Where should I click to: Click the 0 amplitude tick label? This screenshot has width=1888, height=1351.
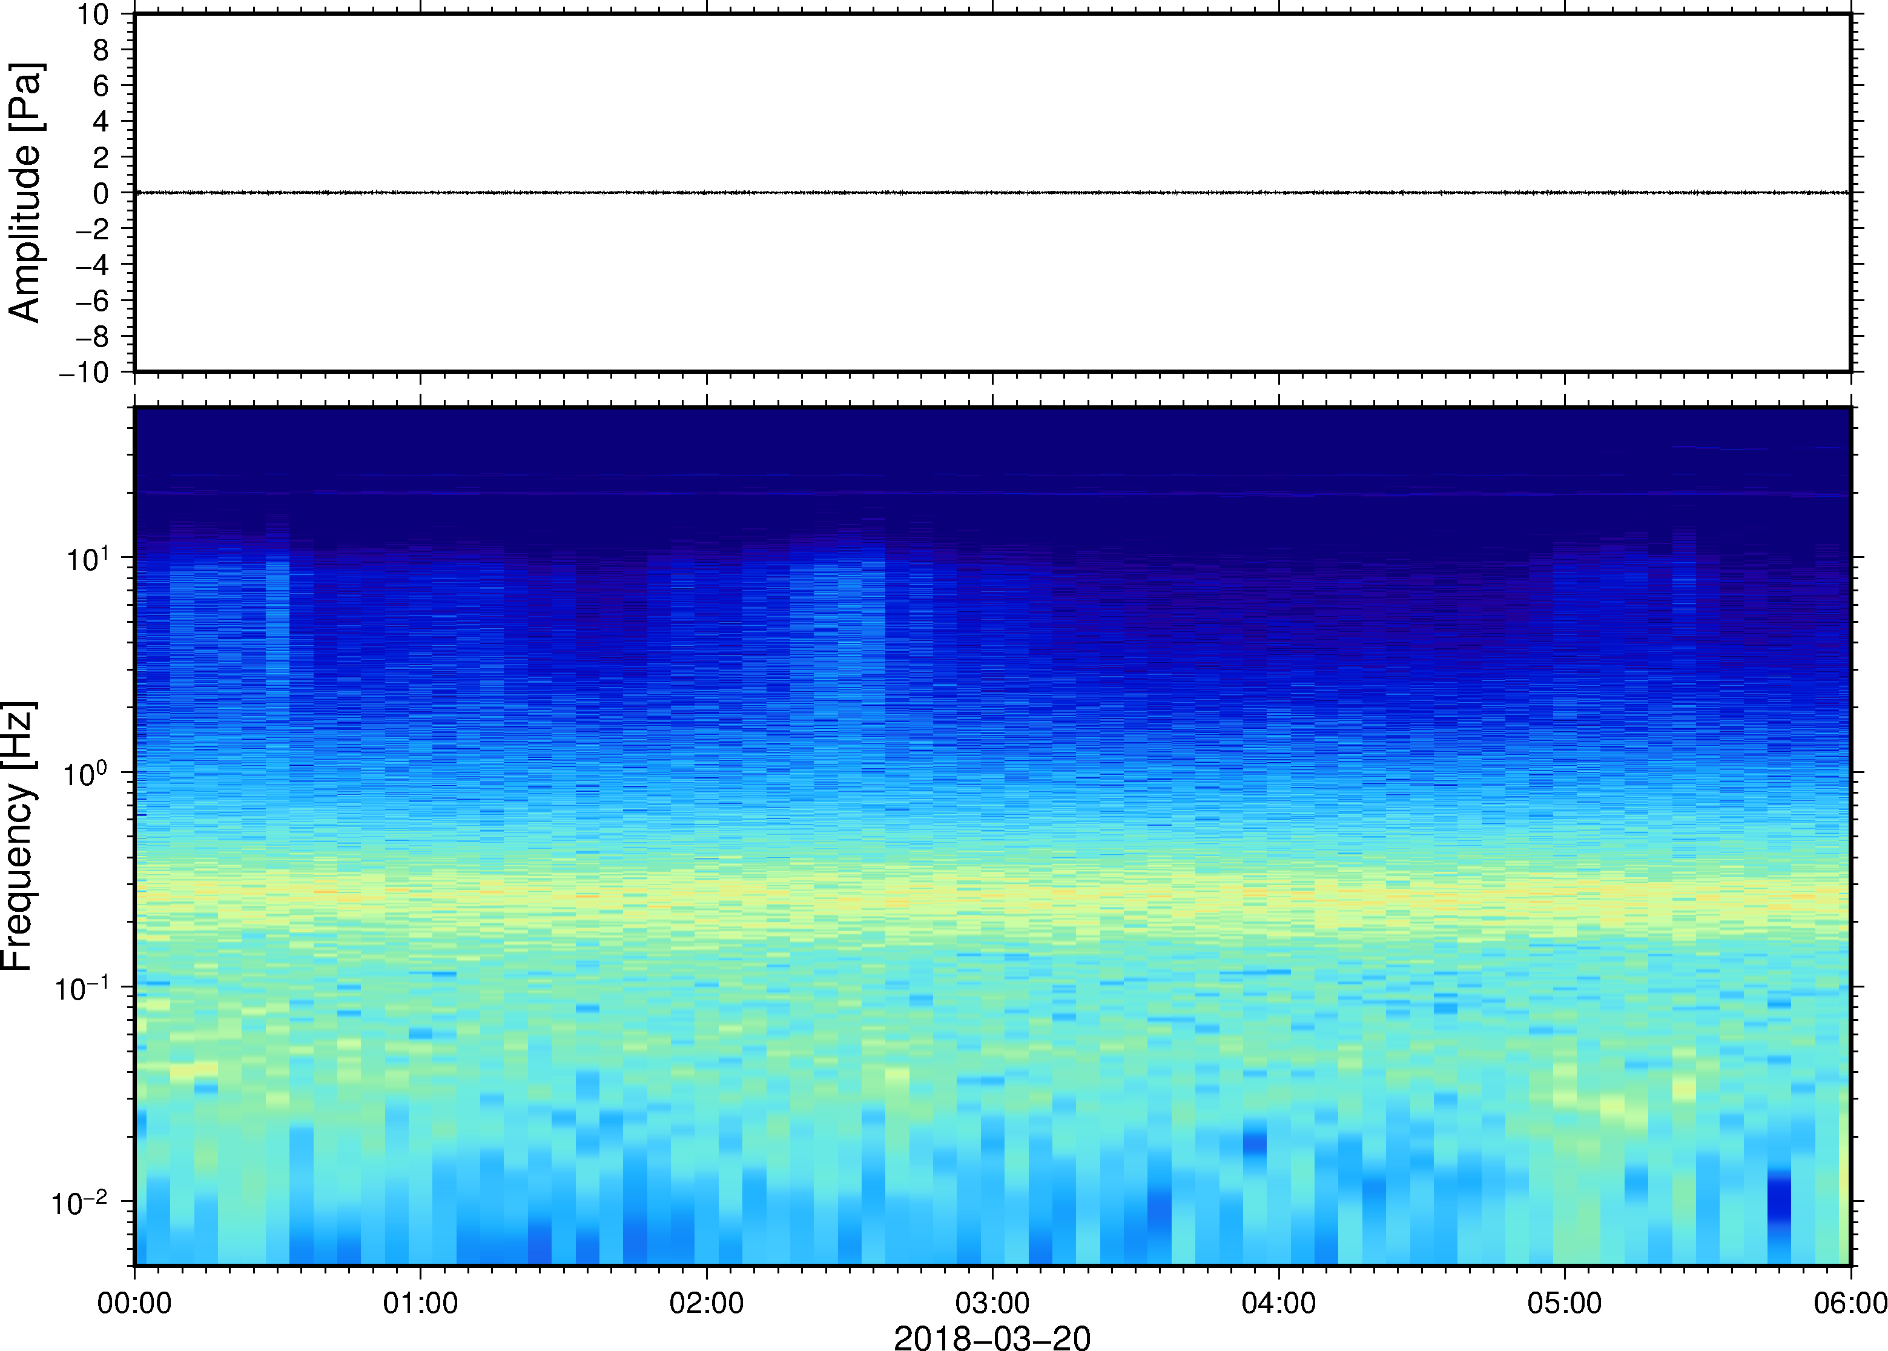pyautogui.click(x=102, y=193)
